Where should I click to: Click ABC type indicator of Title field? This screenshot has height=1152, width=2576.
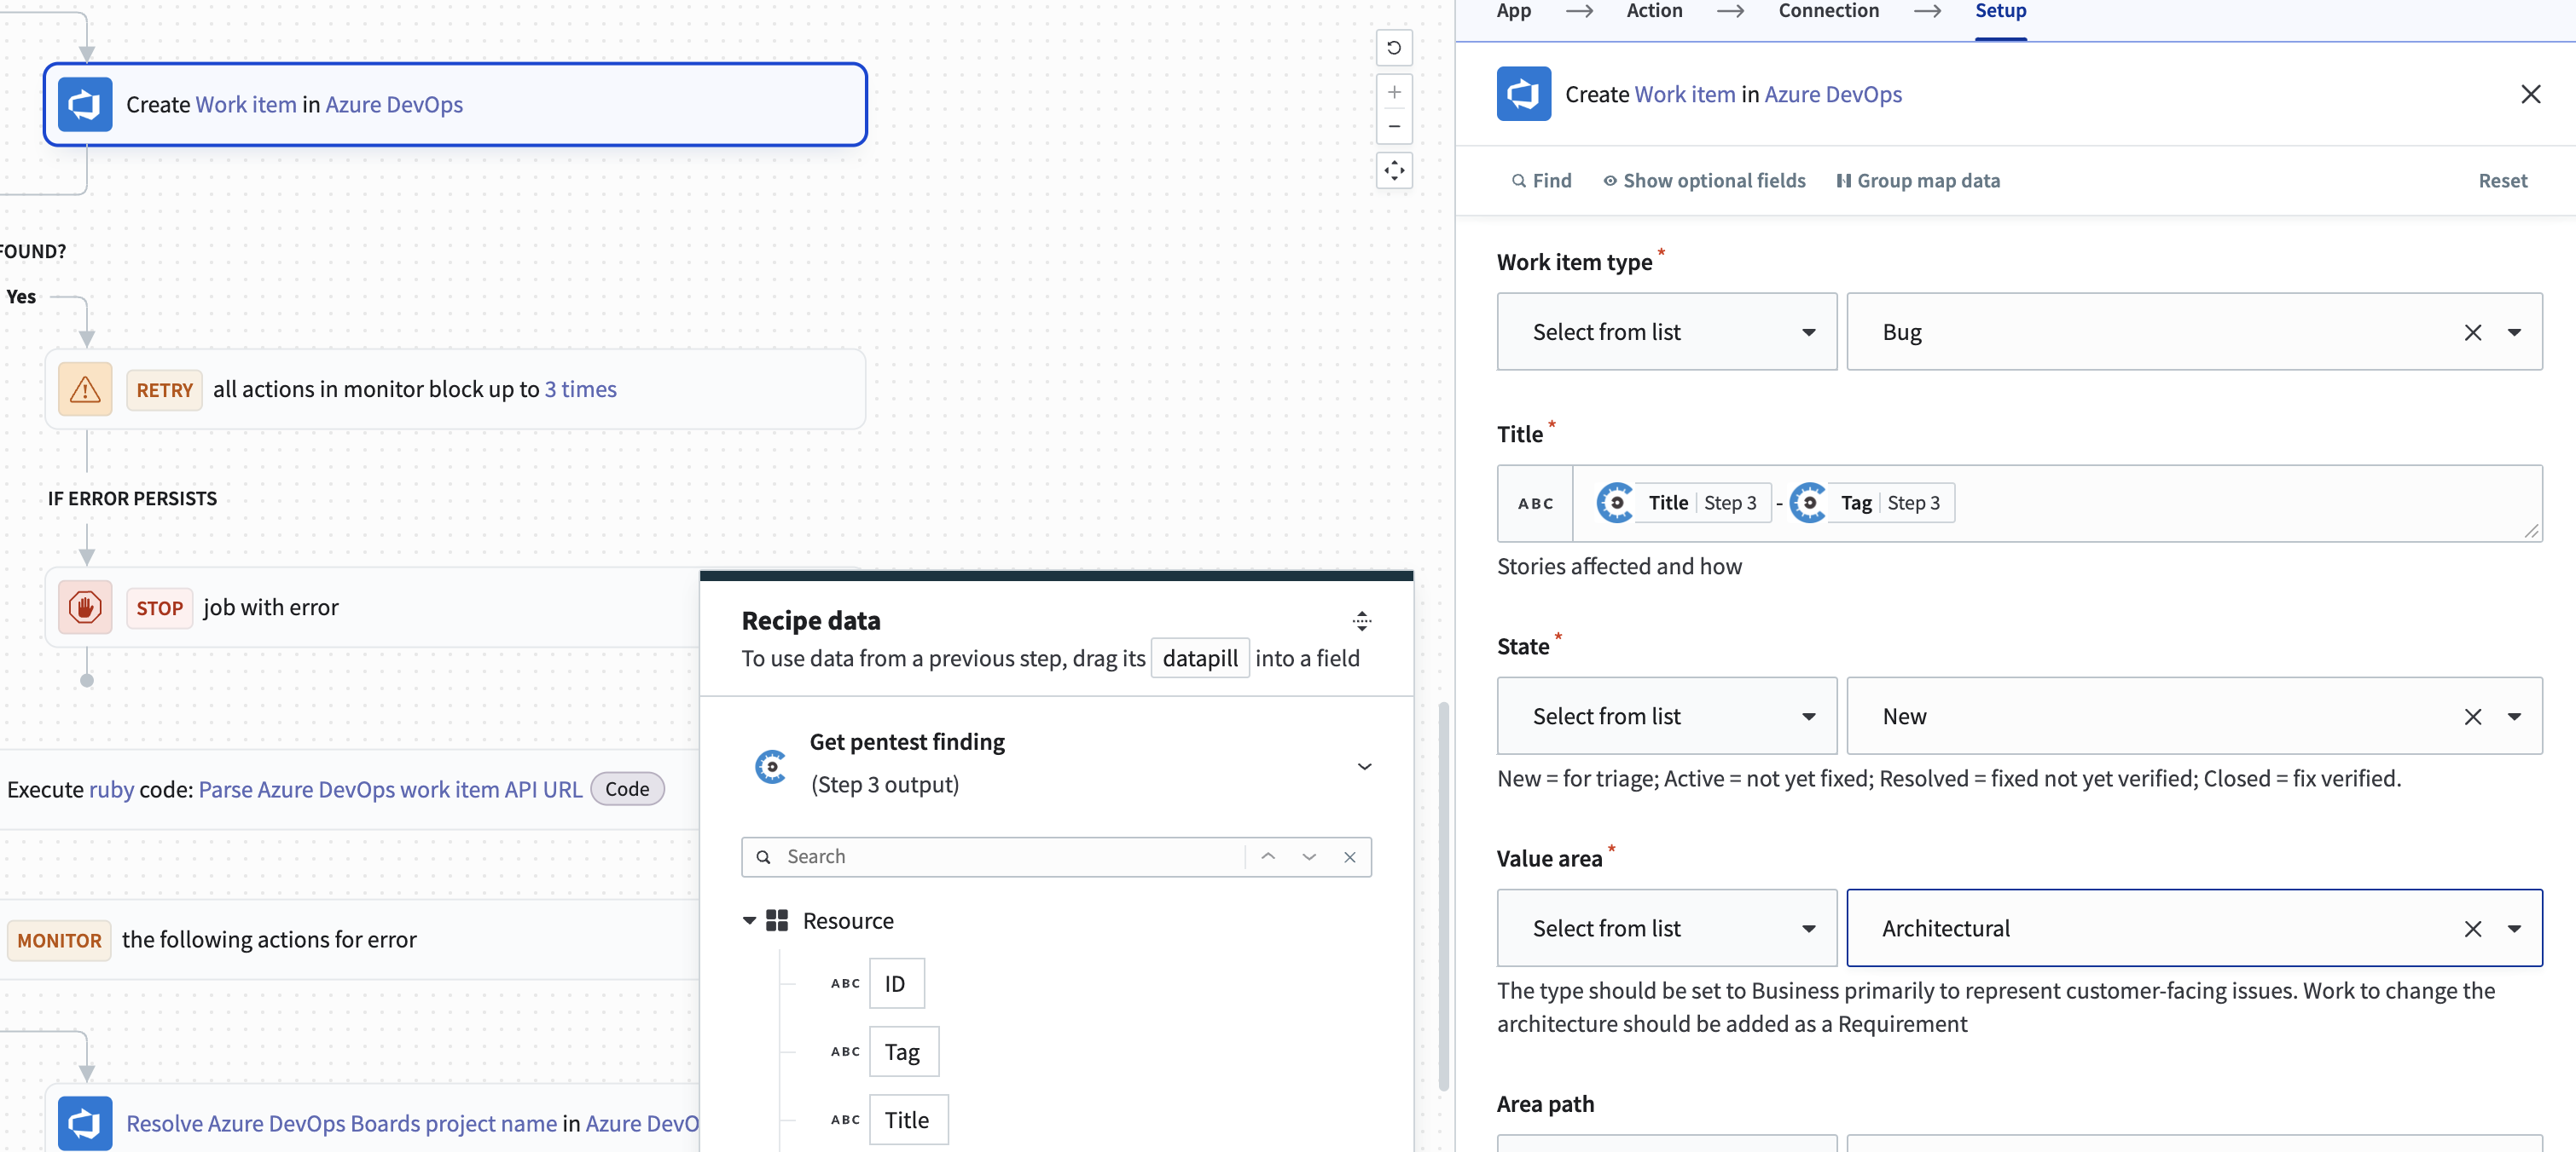tap(1535, 504)
